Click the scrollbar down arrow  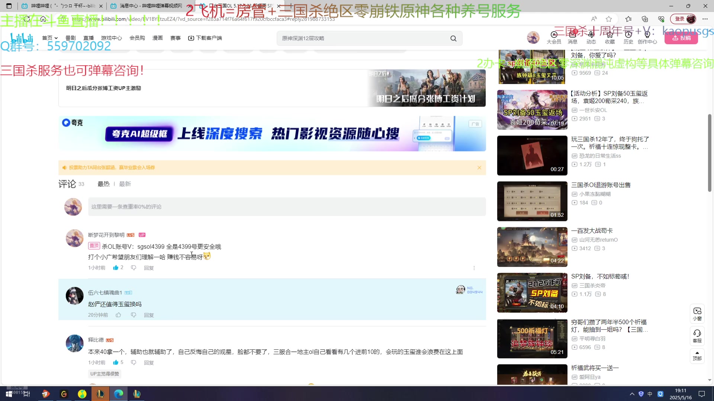coord(710,380)
